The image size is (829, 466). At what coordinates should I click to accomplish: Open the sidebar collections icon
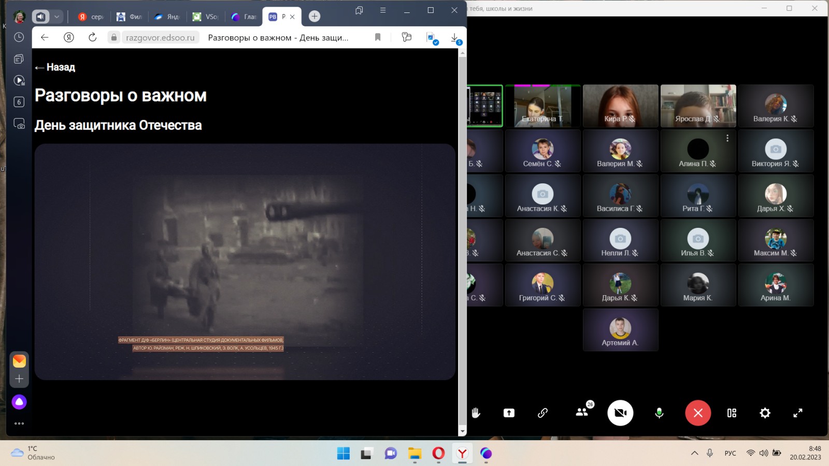[19, 59]
